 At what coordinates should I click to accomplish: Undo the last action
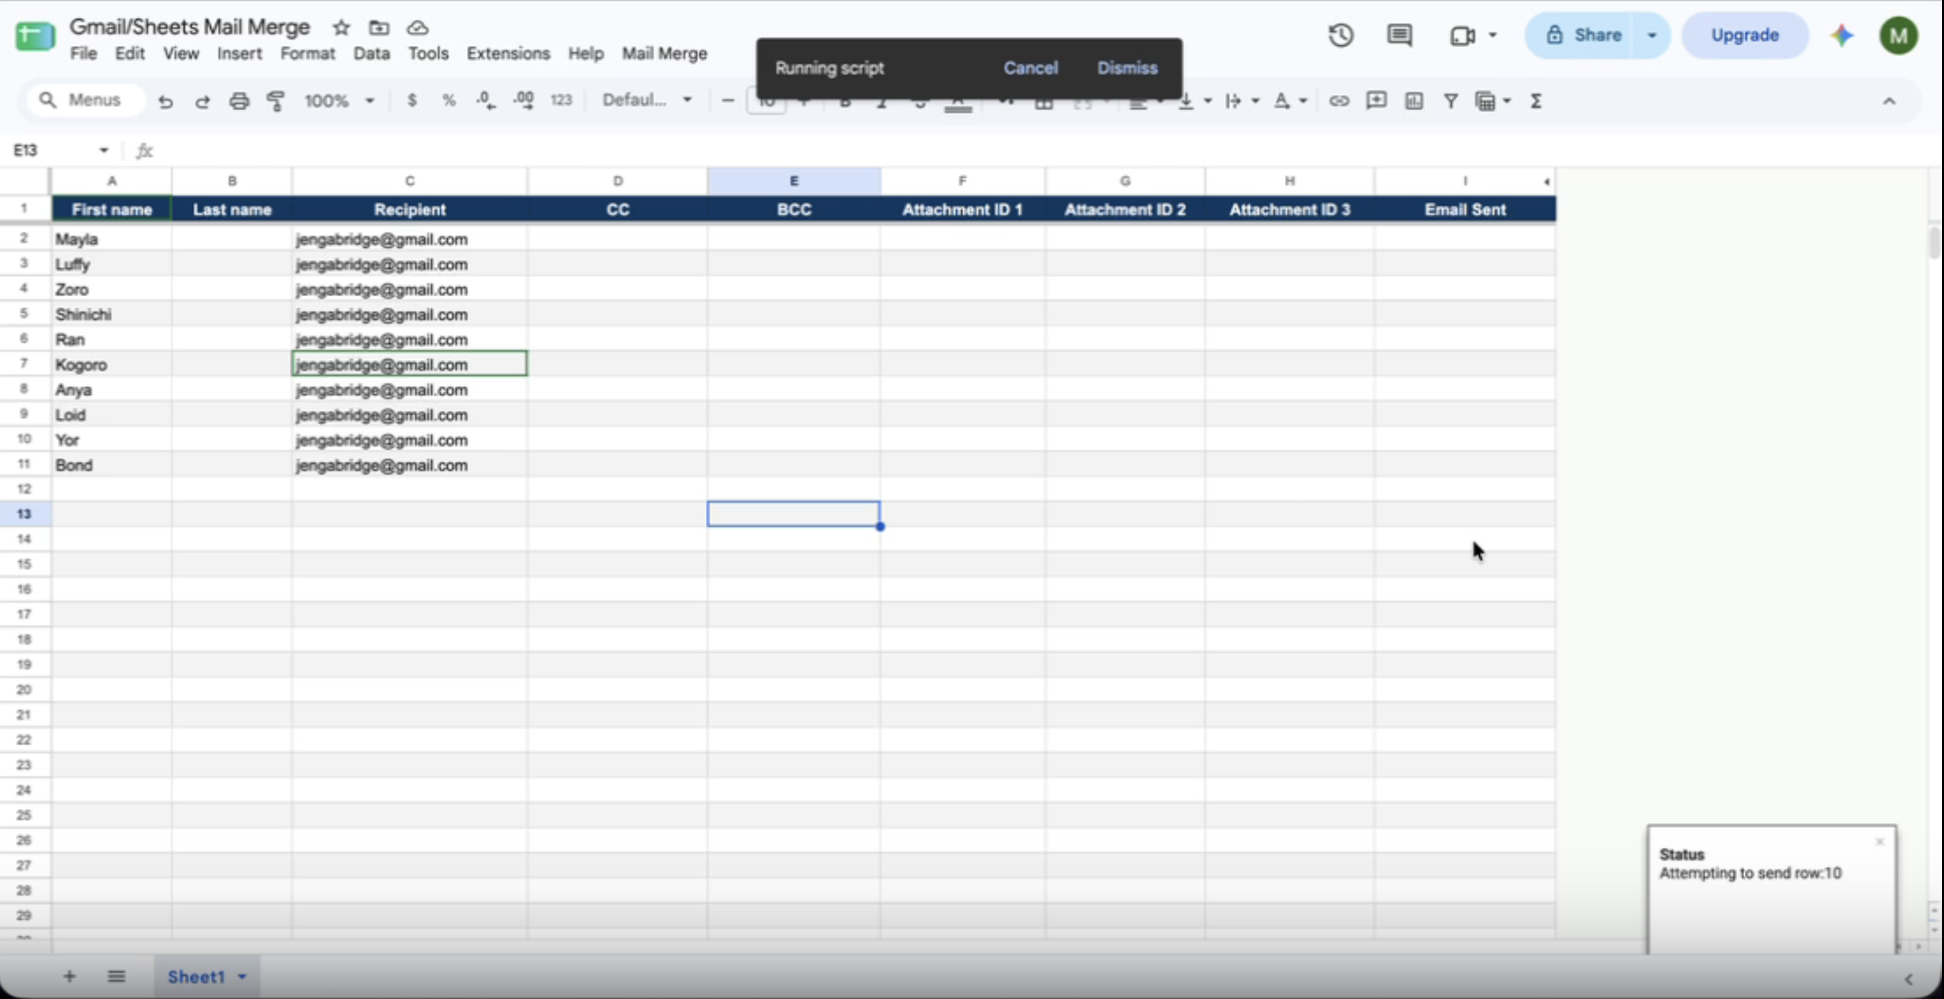(165, 101)
